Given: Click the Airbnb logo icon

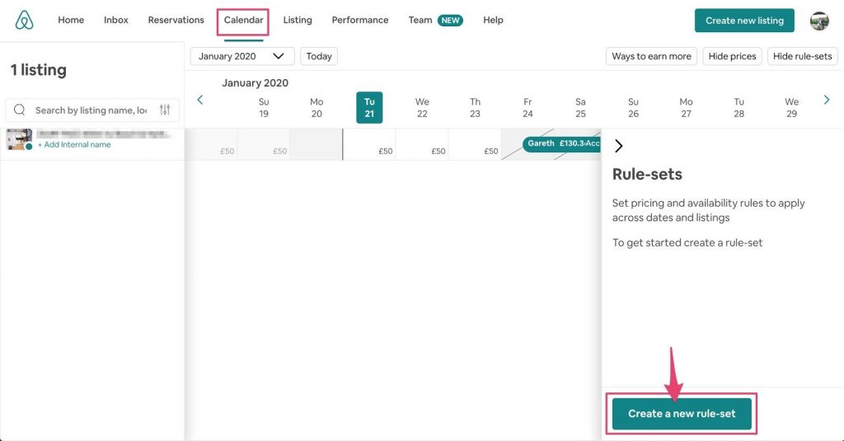Looking at the screenshot, I should tap(25, 21).
